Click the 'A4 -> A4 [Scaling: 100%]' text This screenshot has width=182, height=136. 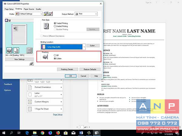click(x=15, y=55)
